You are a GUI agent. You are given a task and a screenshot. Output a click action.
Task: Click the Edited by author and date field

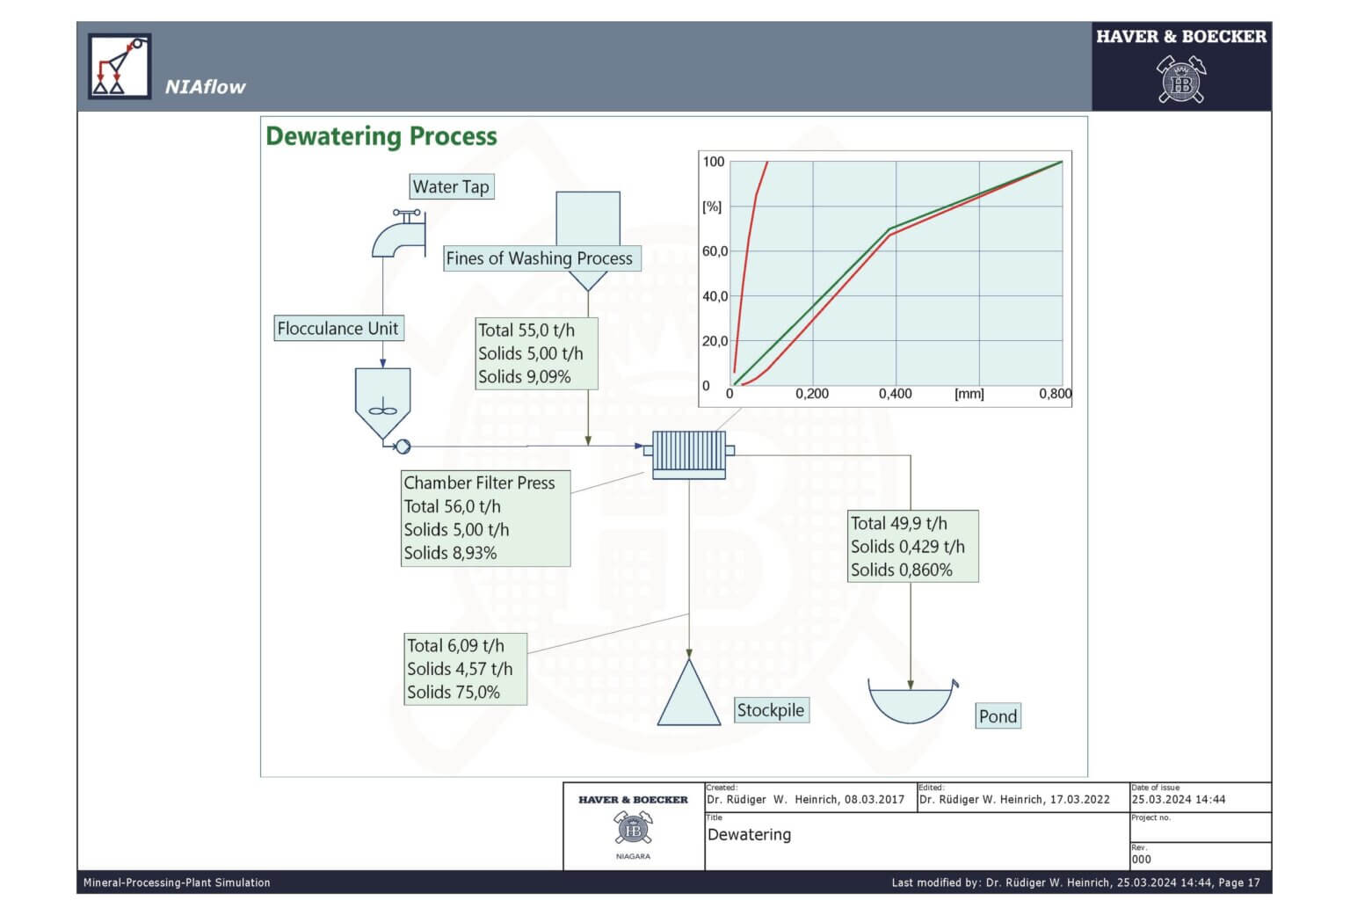pos(1023,797)
